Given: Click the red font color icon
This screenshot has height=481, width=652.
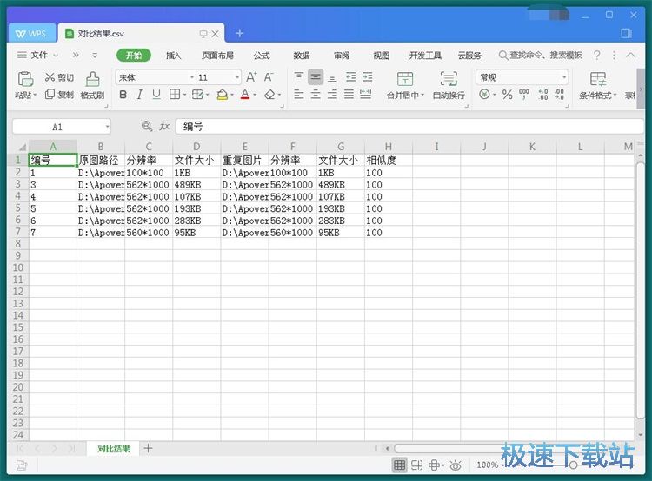Looking at the screenshot, I should [x=245, y=95].
